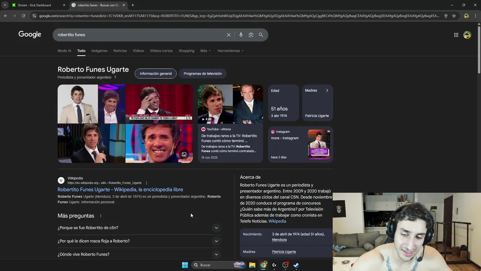
Task: Reload the page in Chrome toolbar
Action: (23, 16)
